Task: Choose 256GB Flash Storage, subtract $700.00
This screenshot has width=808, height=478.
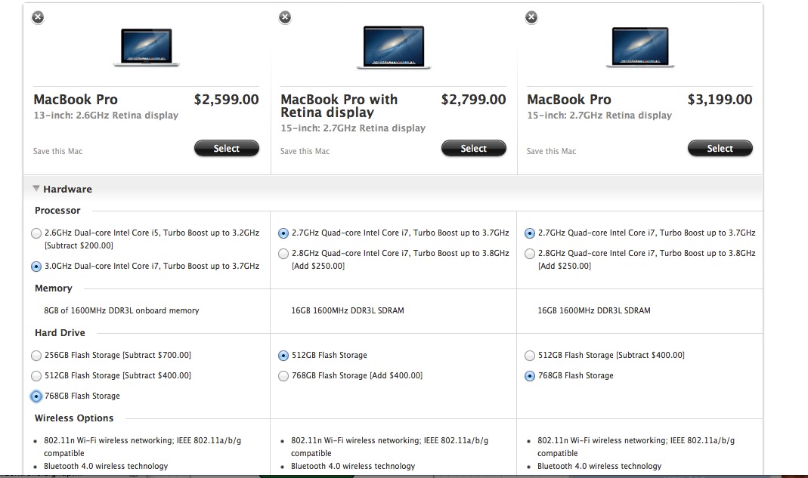Action: 36,356
